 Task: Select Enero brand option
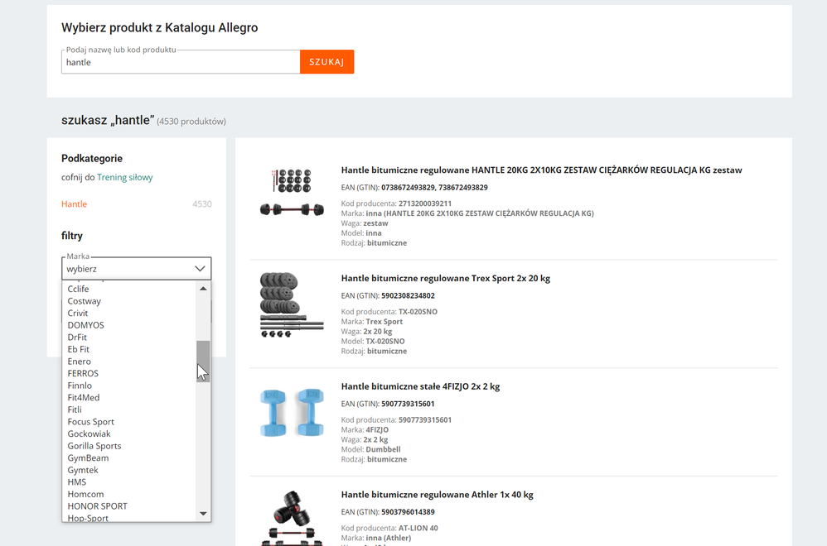point(79,362)
